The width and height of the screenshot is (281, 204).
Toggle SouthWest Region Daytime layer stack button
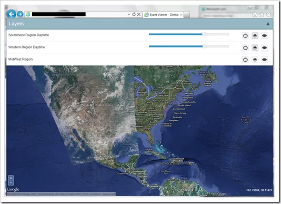point(255,36)
